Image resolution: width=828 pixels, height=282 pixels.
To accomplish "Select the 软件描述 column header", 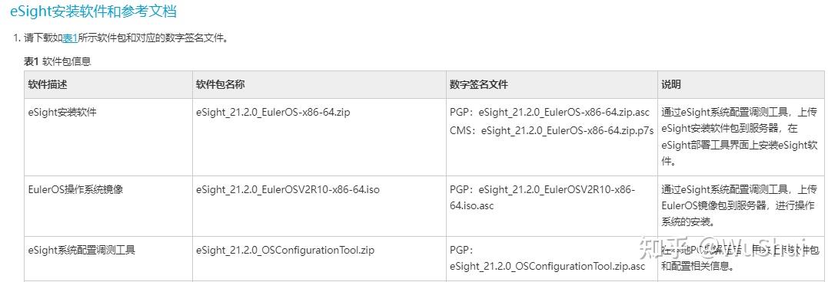I will click(48, 84).
